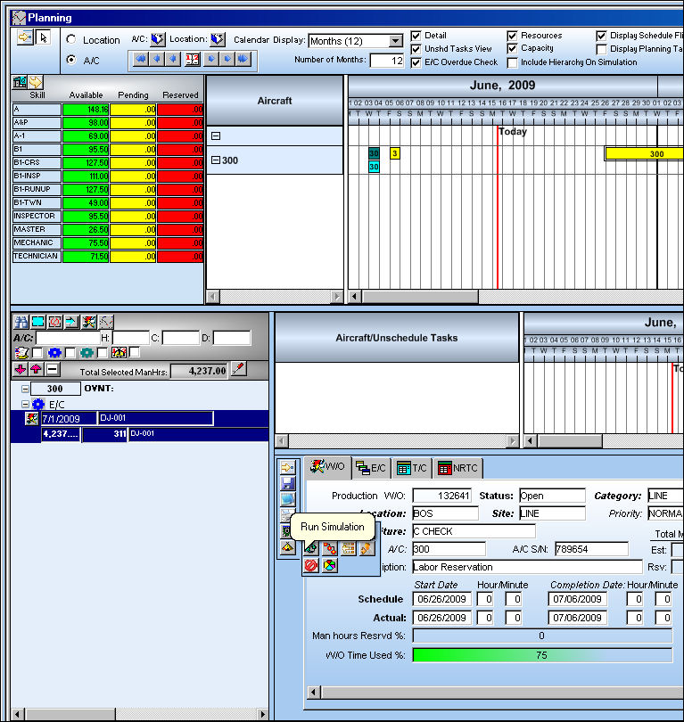Click the cyan rectangle toolbar icon

tap(37, 322)
